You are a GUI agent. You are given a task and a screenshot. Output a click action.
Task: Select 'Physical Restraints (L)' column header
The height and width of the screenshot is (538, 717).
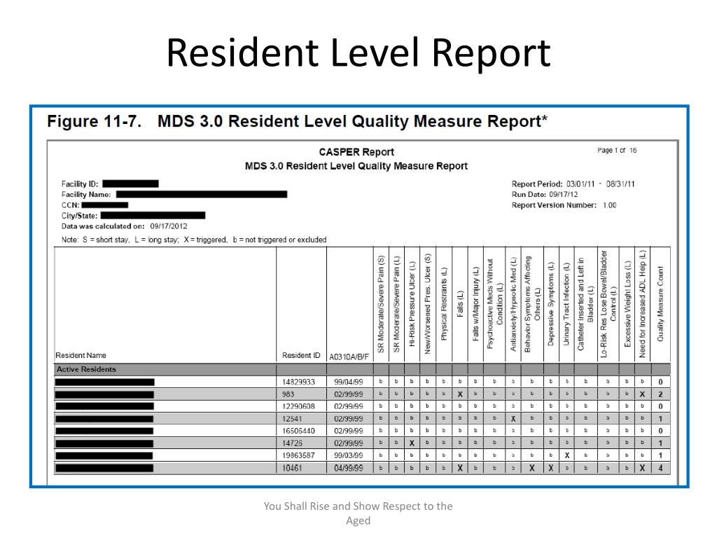point(443,304)
